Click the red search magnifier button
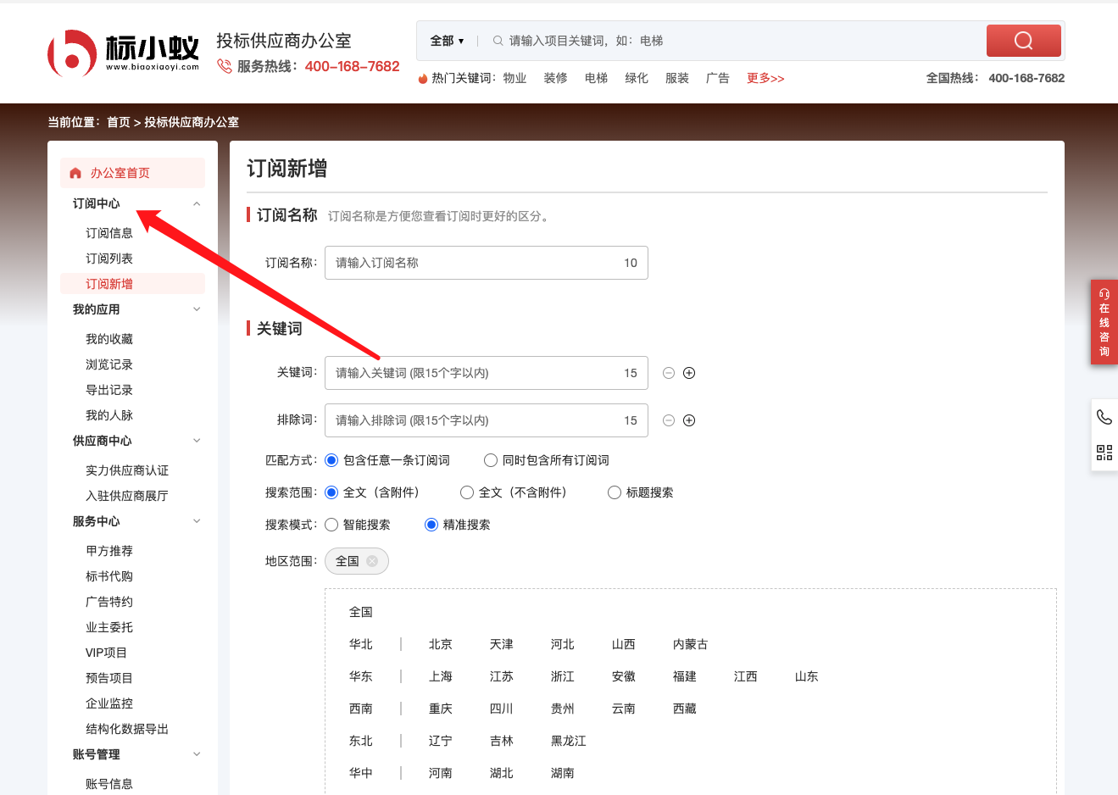 (x=1023, y=41)
